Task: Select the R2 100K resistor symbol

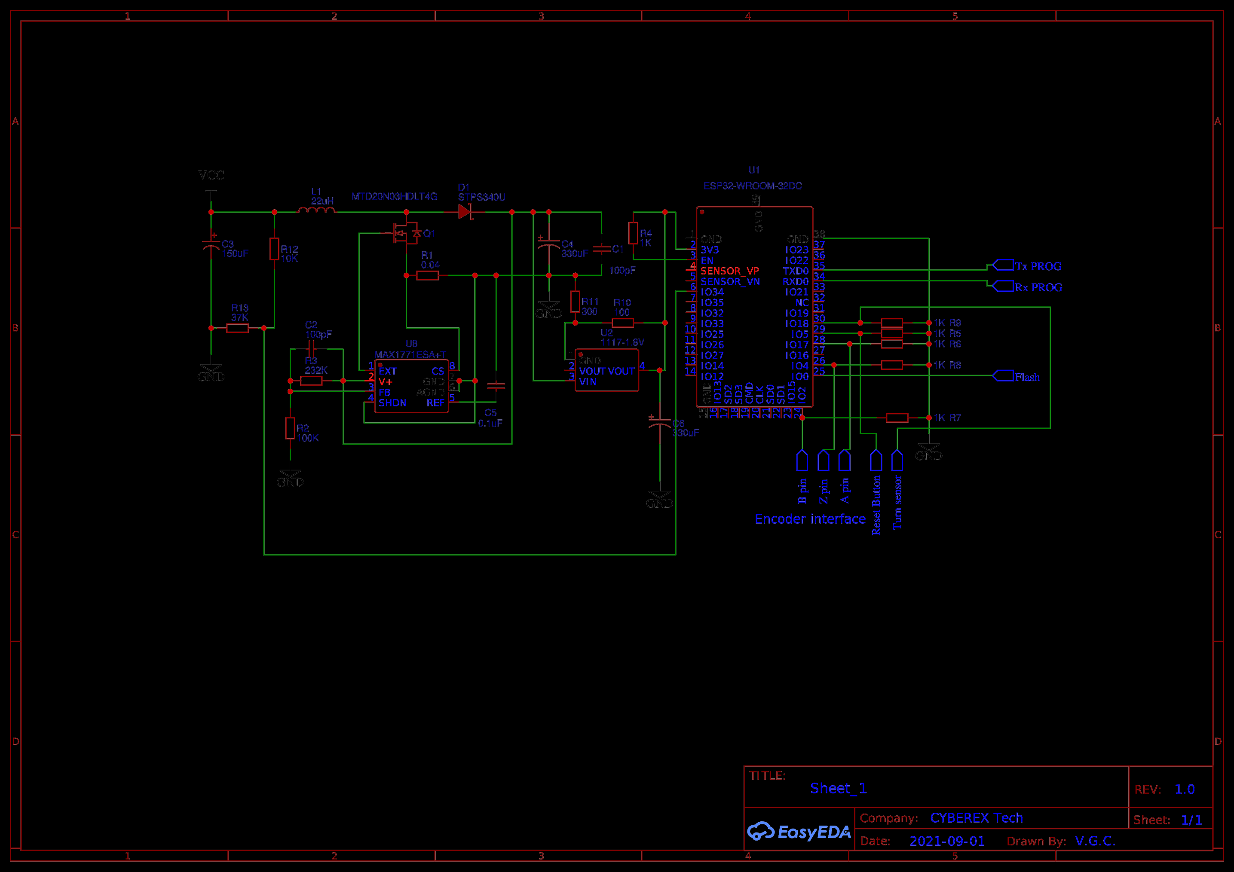Action: pyautogui.click(x=290, y=428)
